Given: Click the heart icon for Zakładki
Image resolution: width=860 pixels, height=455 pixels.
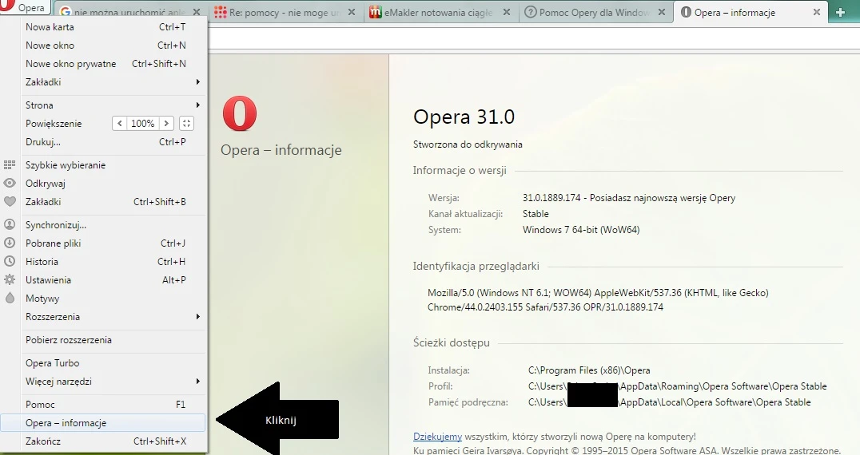Looking at the screenshot, I should (x=10, y=201).
